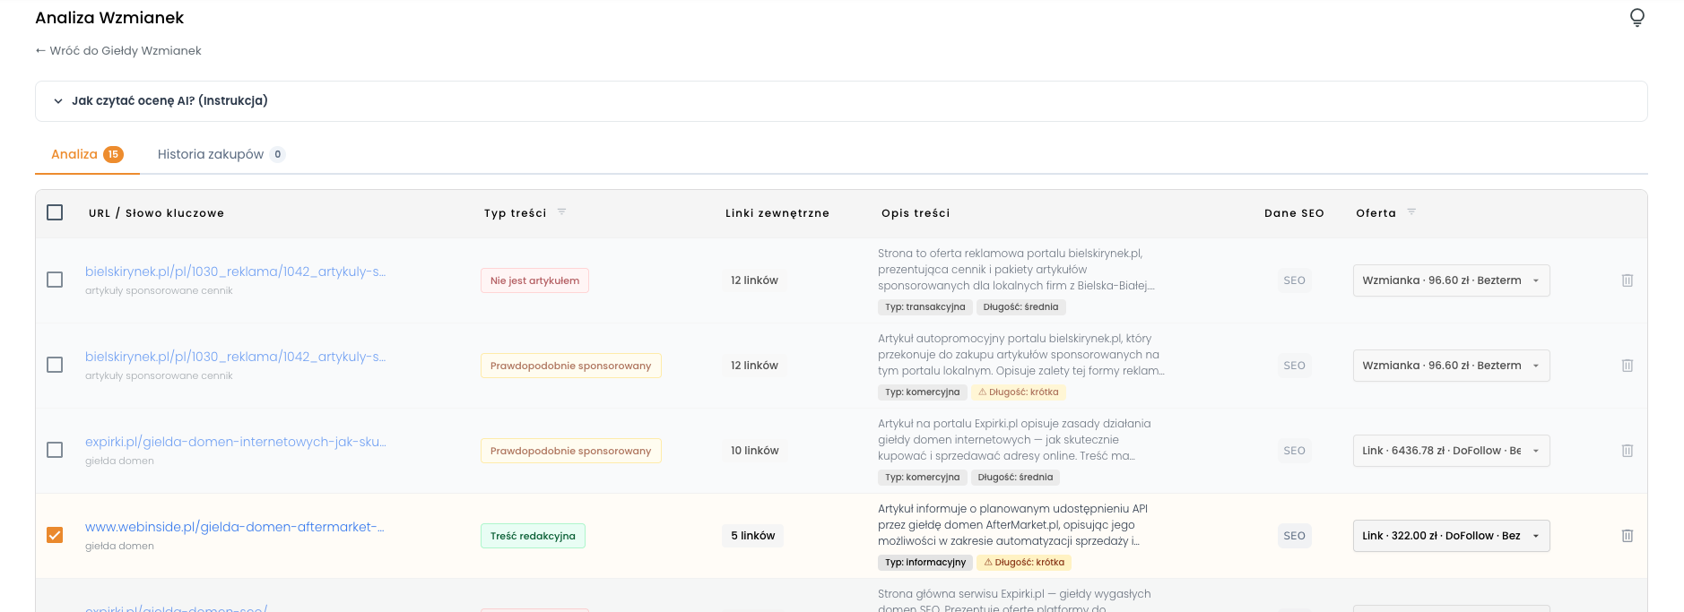Open offer dropdown 'Link · 6436.78 zł · DoFollow'
The height and width of the screenshot is (612, 1684).
(1451, 451)
